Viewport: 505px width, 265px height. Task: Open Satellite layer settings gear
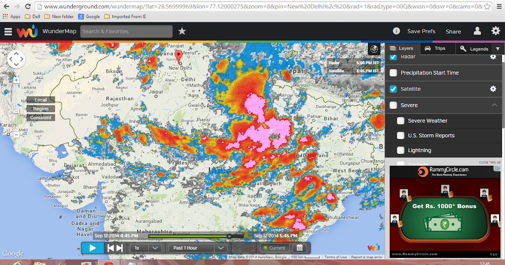coord(493,89)
